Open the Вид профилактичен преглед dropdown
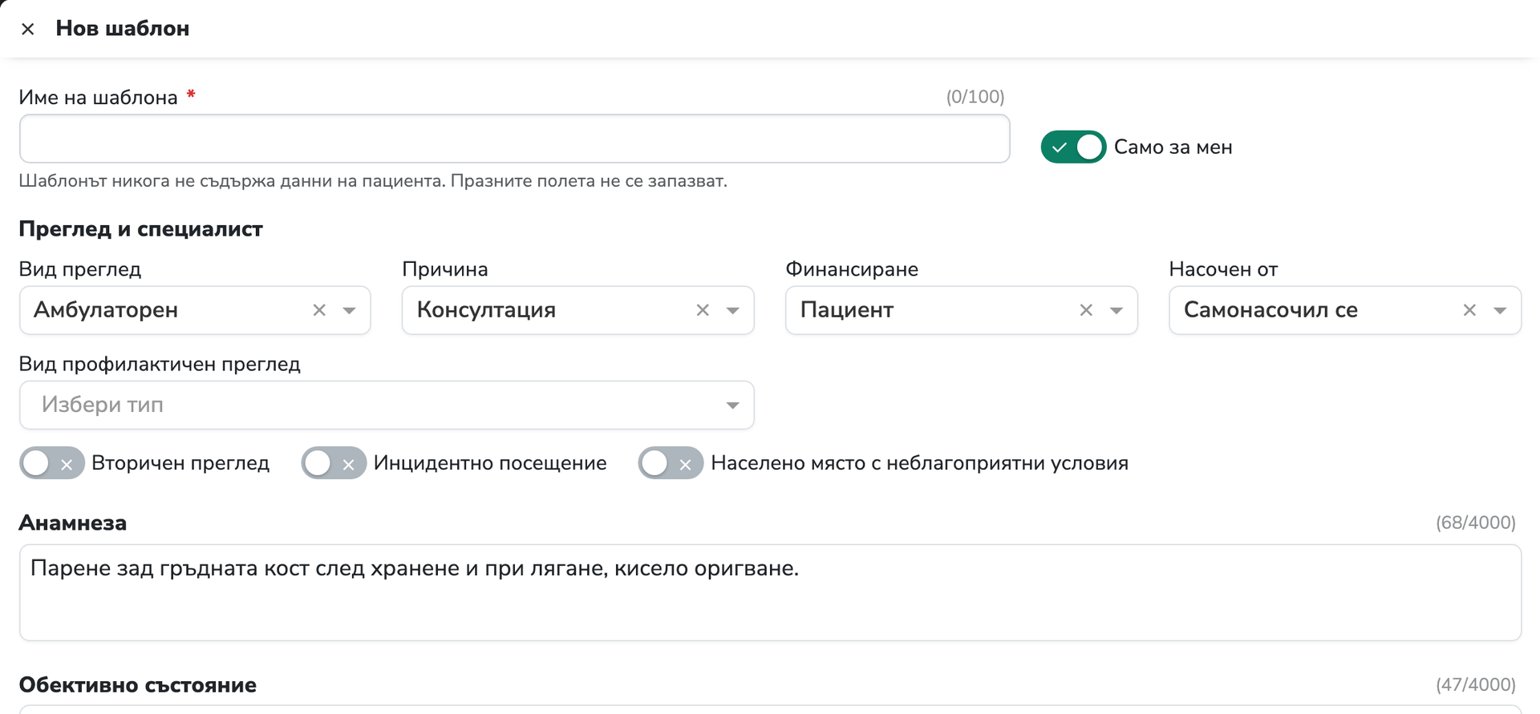The image size is (1540, 714). coord(387,405)
